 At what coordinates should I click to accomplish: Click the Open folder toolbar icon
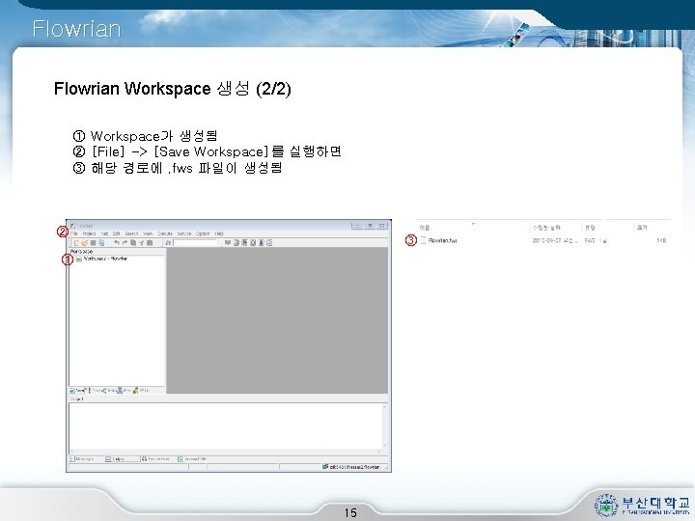(x=85, y=243)
